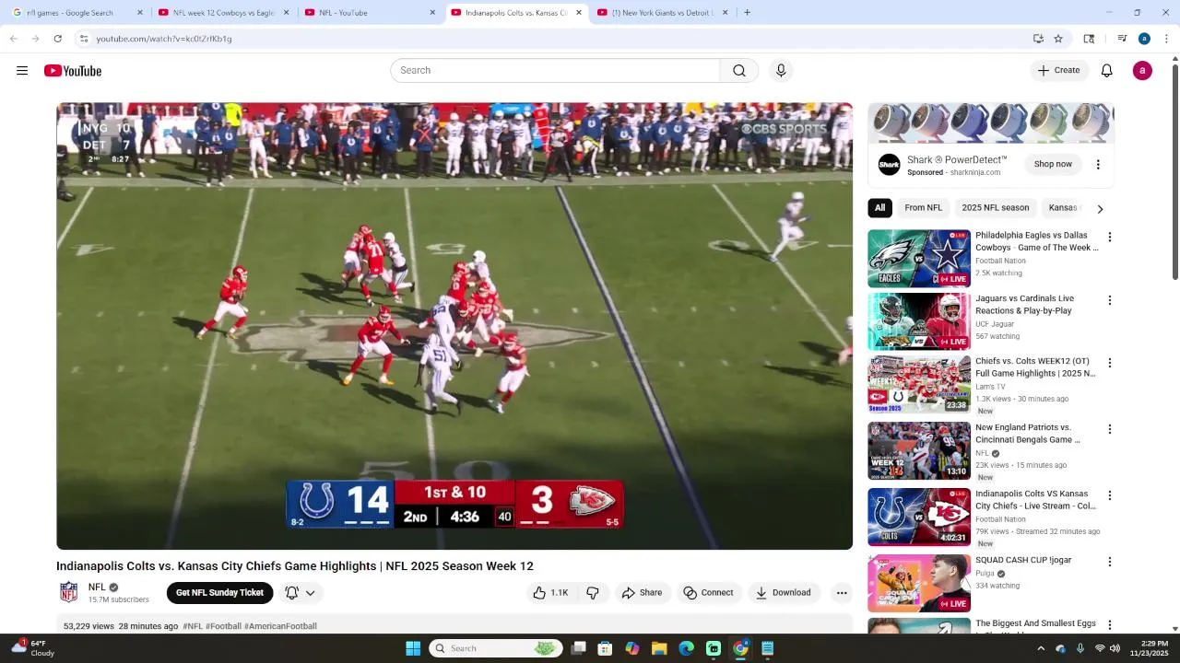Open File Explorer from taskbar
The height and width of the screenshot is (663, 1180).
click(659, 648)
